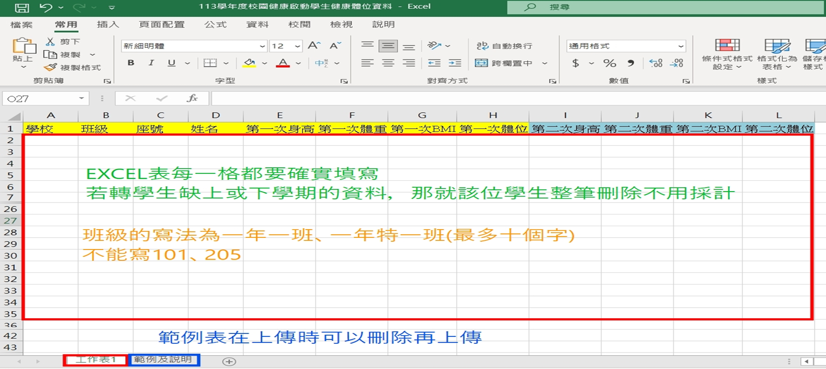Open the 插入 ribbon tab
Viewport: 826px width, 369px height.
click(x=108, y=24)
